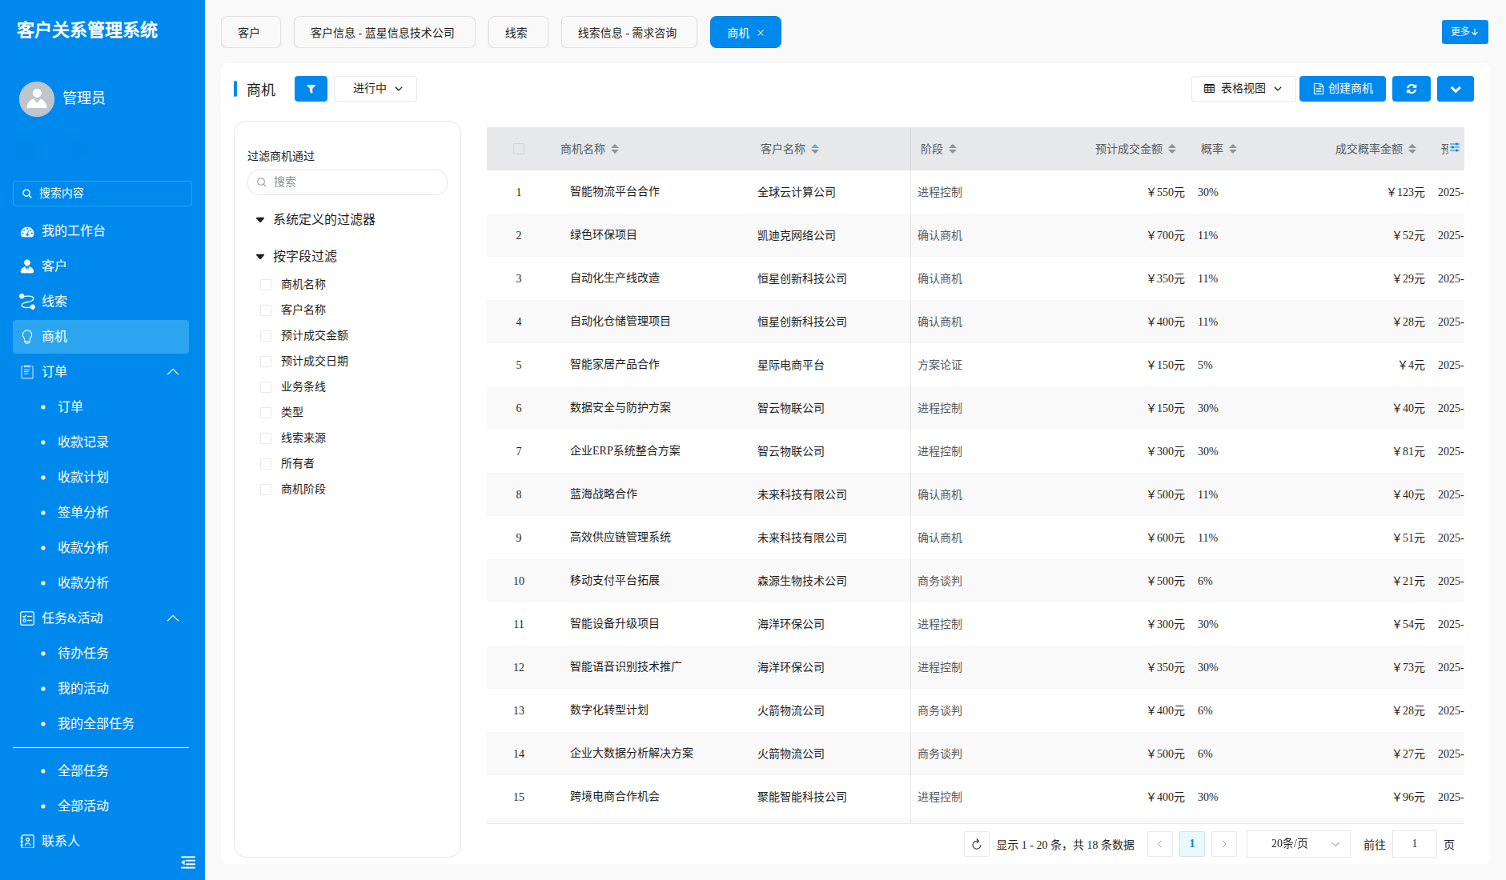Click 跨境电商合作机会 row name

point(615,797)
